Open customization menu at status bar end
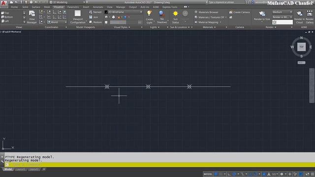The image size is (315, 177). coord(313,174)
